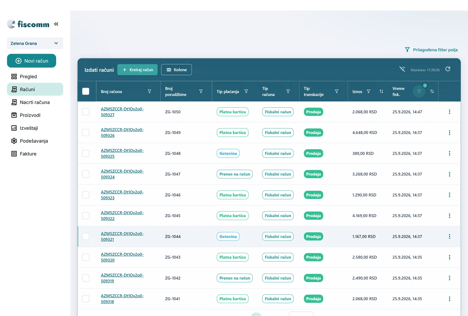468x316 pixels.
Task: Open Proizvodi section in sidebar
Action: coord(35,115)
